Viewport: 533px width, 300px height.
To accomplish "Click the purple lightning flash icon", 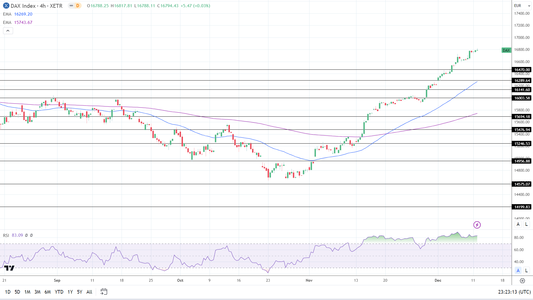I will tap(477, 225).
